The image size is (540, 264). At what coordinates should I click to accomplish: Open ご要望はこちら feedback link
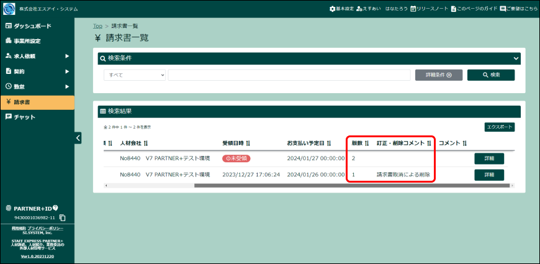[x=518, y=9]
